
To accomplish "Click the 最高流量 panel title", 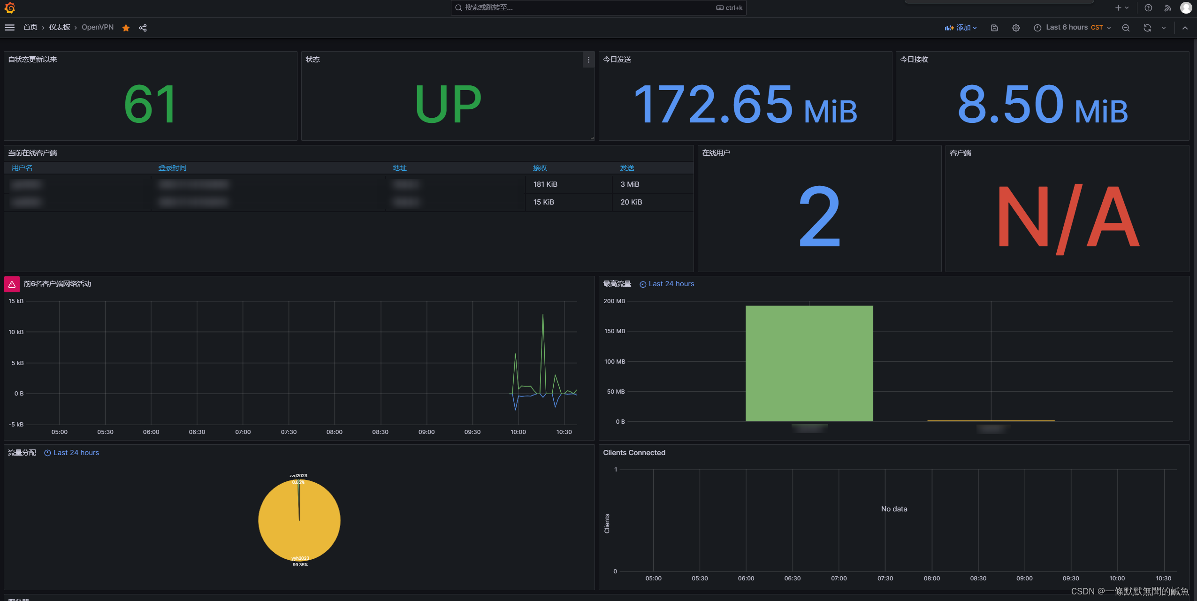I will point(617,283).
